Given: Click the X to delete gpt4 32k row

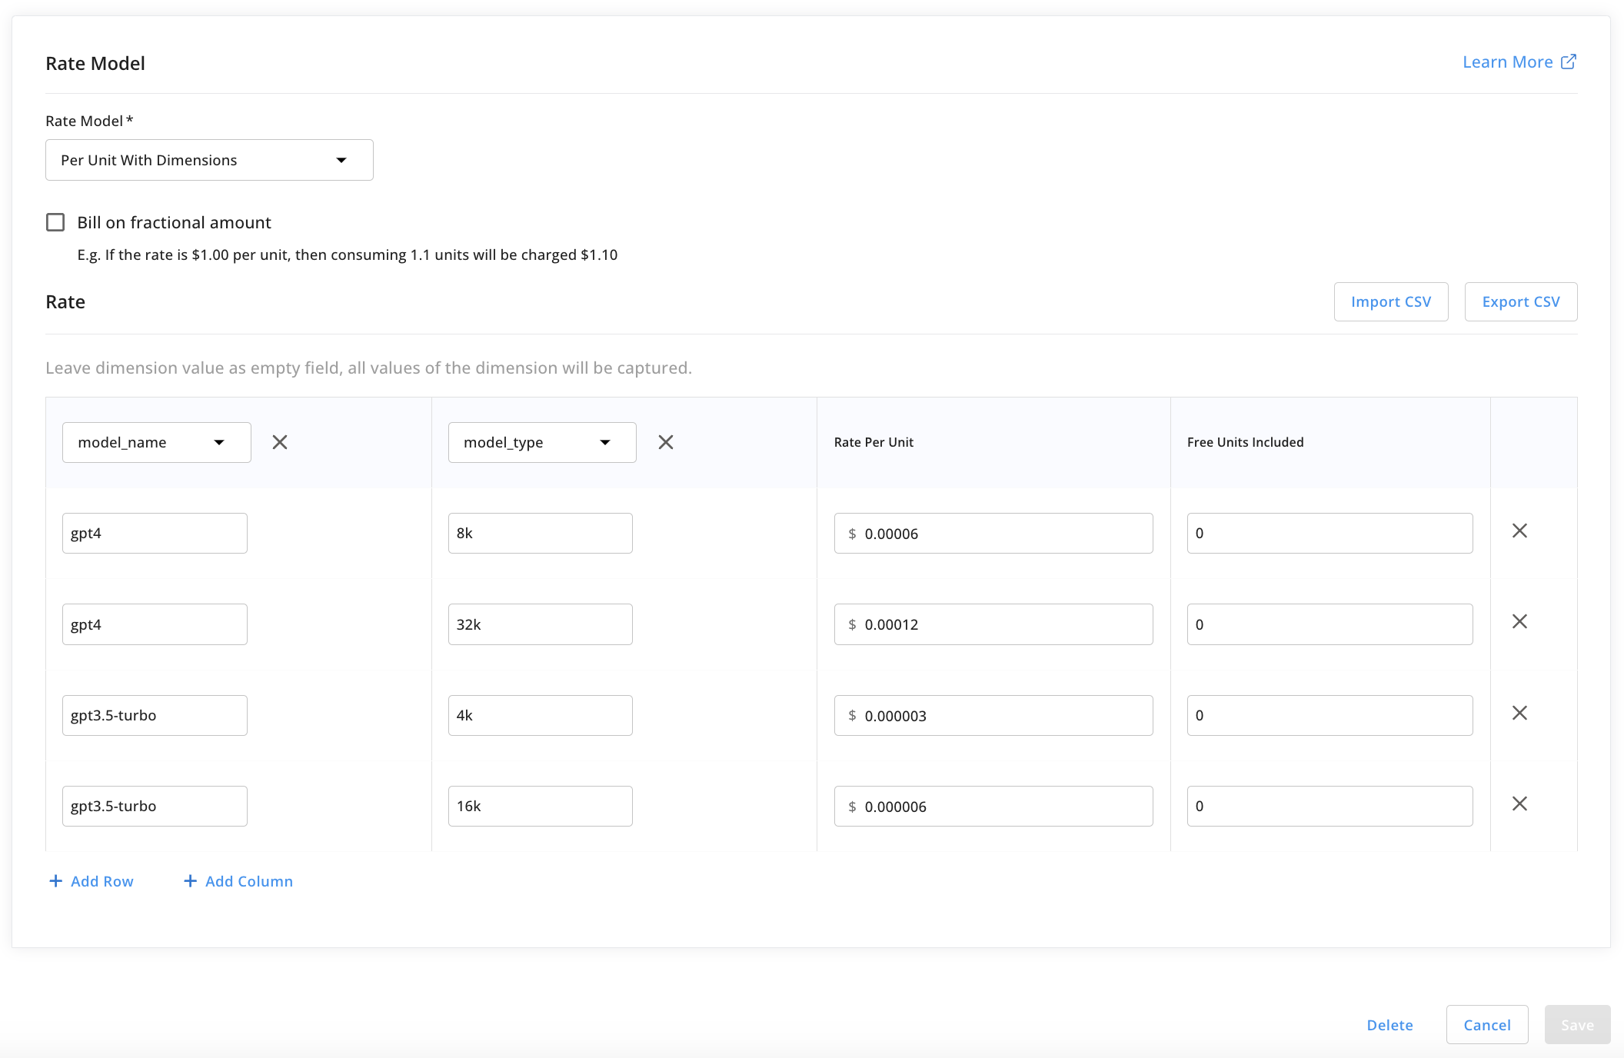Looking at the screenshot, I should coord(1520,621).
